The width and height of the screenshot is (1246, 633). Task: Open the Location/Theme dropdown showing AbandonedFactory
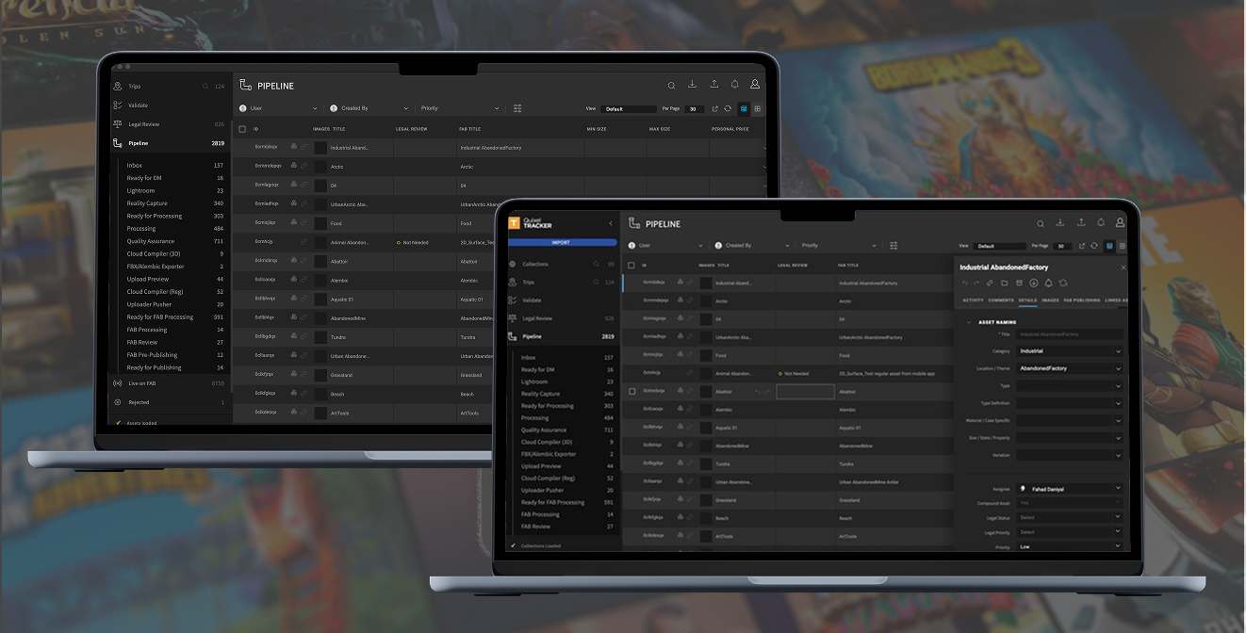[1069, 368]
